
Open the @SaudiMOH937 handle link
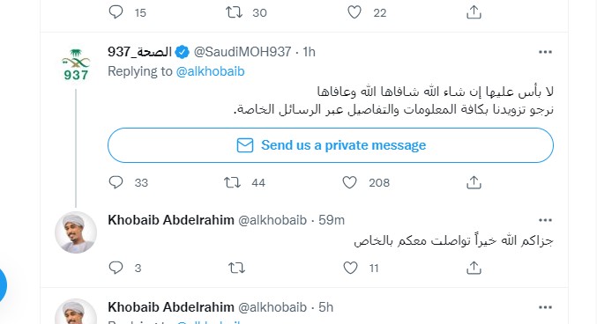click(x=243, y=52)
